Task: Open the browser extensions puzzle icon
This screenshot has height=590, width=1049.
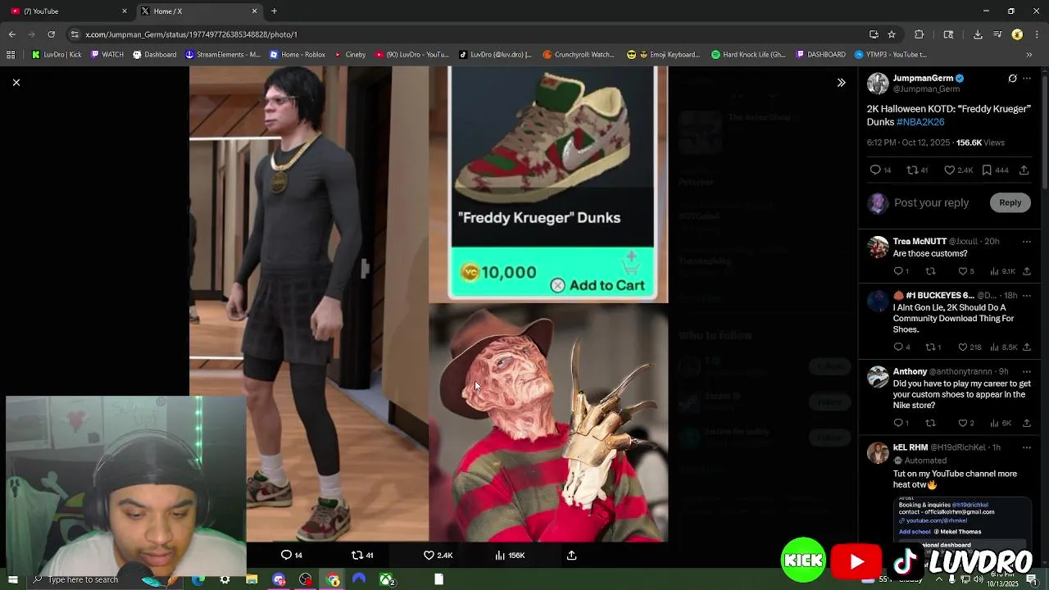Action: pyautogui.click(x=919, y=34)
